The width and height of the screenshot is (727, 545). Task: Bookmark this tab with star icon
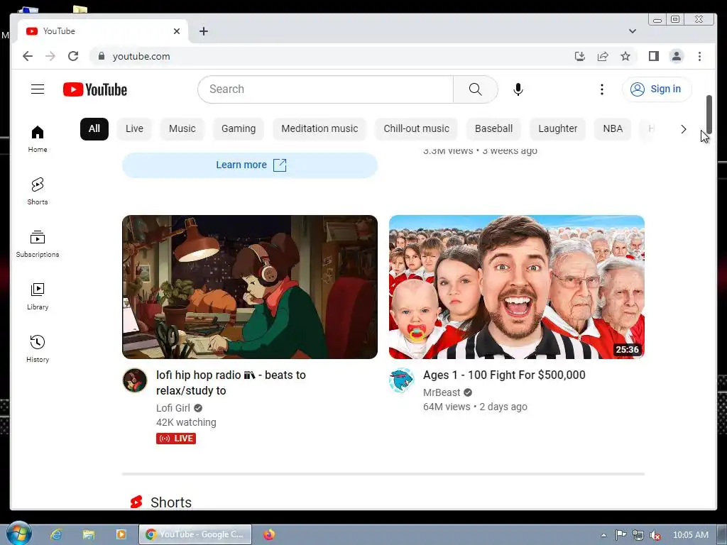click(625, 57)
